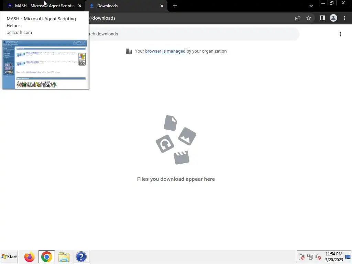Open the Help icon on taskbar
This screenshot has height=264, width=352.
point(81,257)
